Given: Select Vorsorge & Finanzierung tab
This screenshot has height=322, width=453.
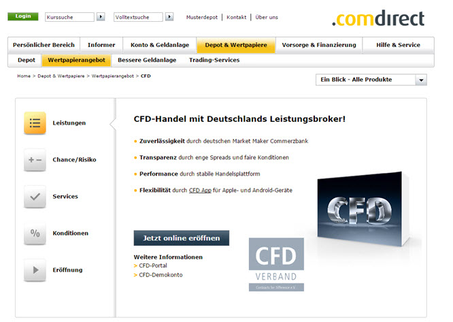Looking at the screenshot, I should 319,45.
